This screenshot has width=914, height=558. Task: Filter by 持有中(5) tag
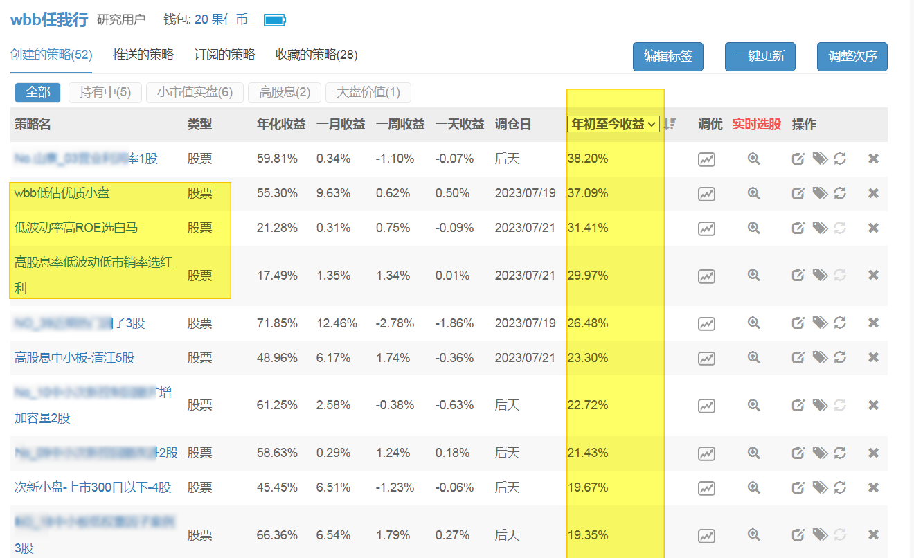point(105,92)
